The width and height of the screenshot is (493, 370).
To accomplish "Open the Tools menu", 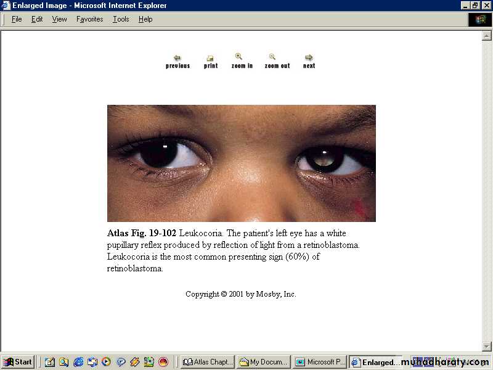I will (121, 19).
